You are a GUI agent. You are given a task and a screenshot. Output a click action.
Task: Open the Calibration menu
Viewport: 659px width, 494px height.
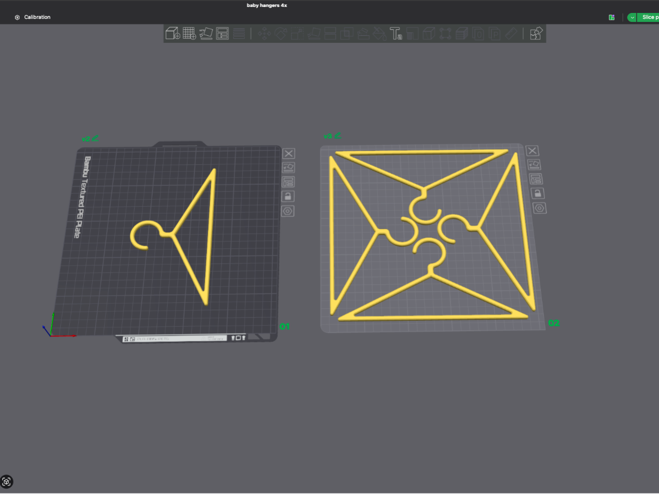coord(33,17)
